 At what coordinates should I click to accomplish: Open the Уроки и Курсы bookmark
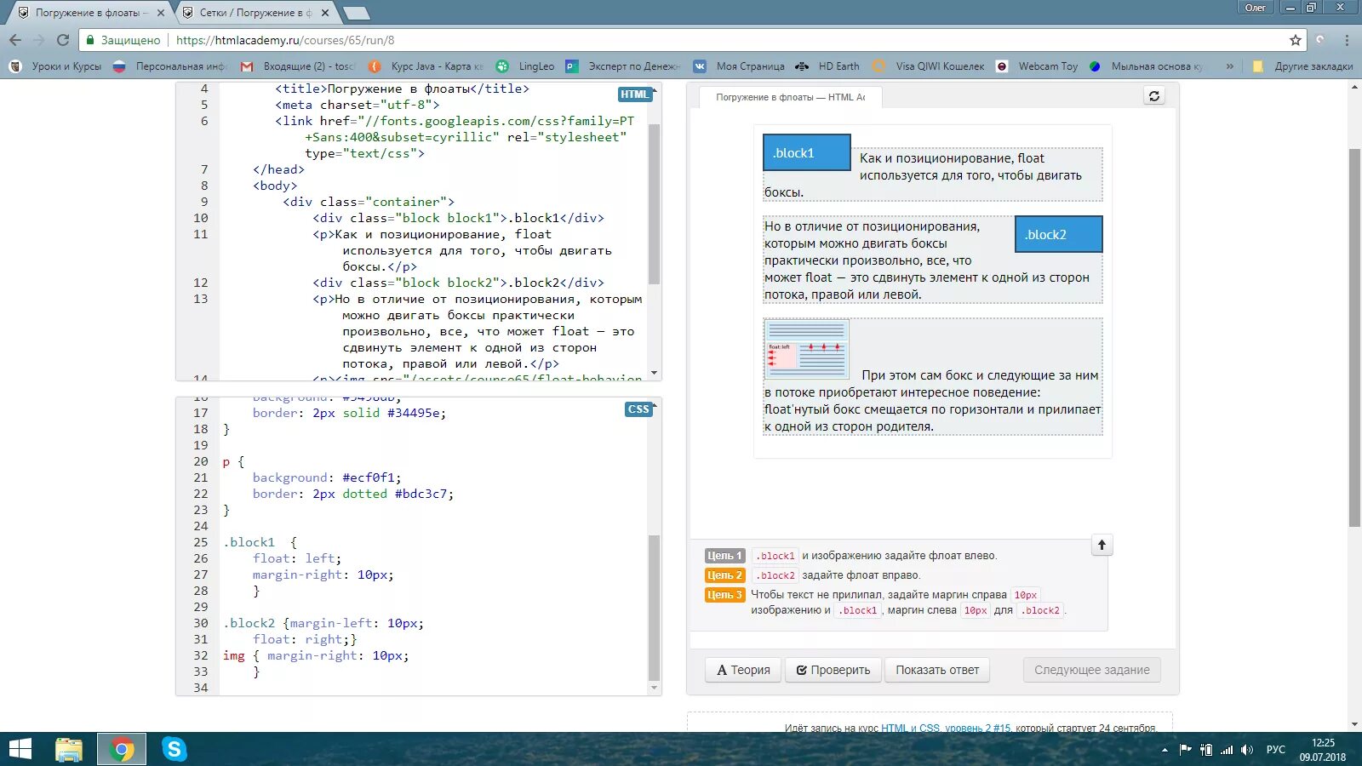(x=56, y=66)
